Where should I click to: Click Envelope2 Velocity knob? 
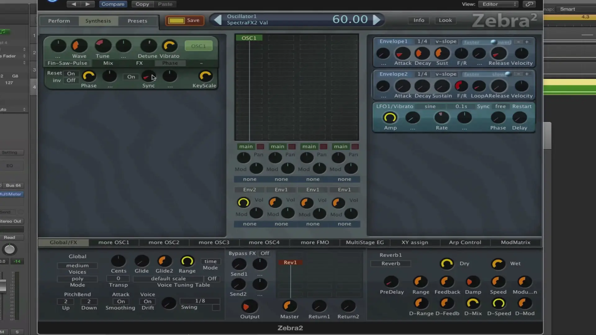pos(521,86)
